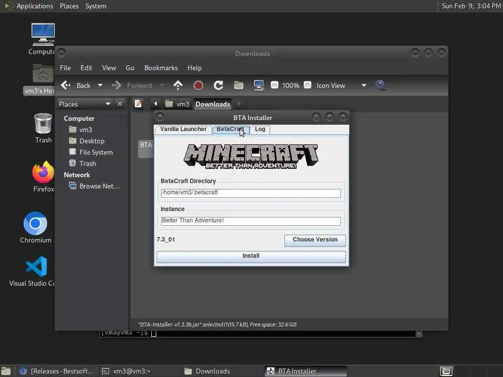
Task: Select the Firefox desktop icon
Action: [x=43, y=176]
